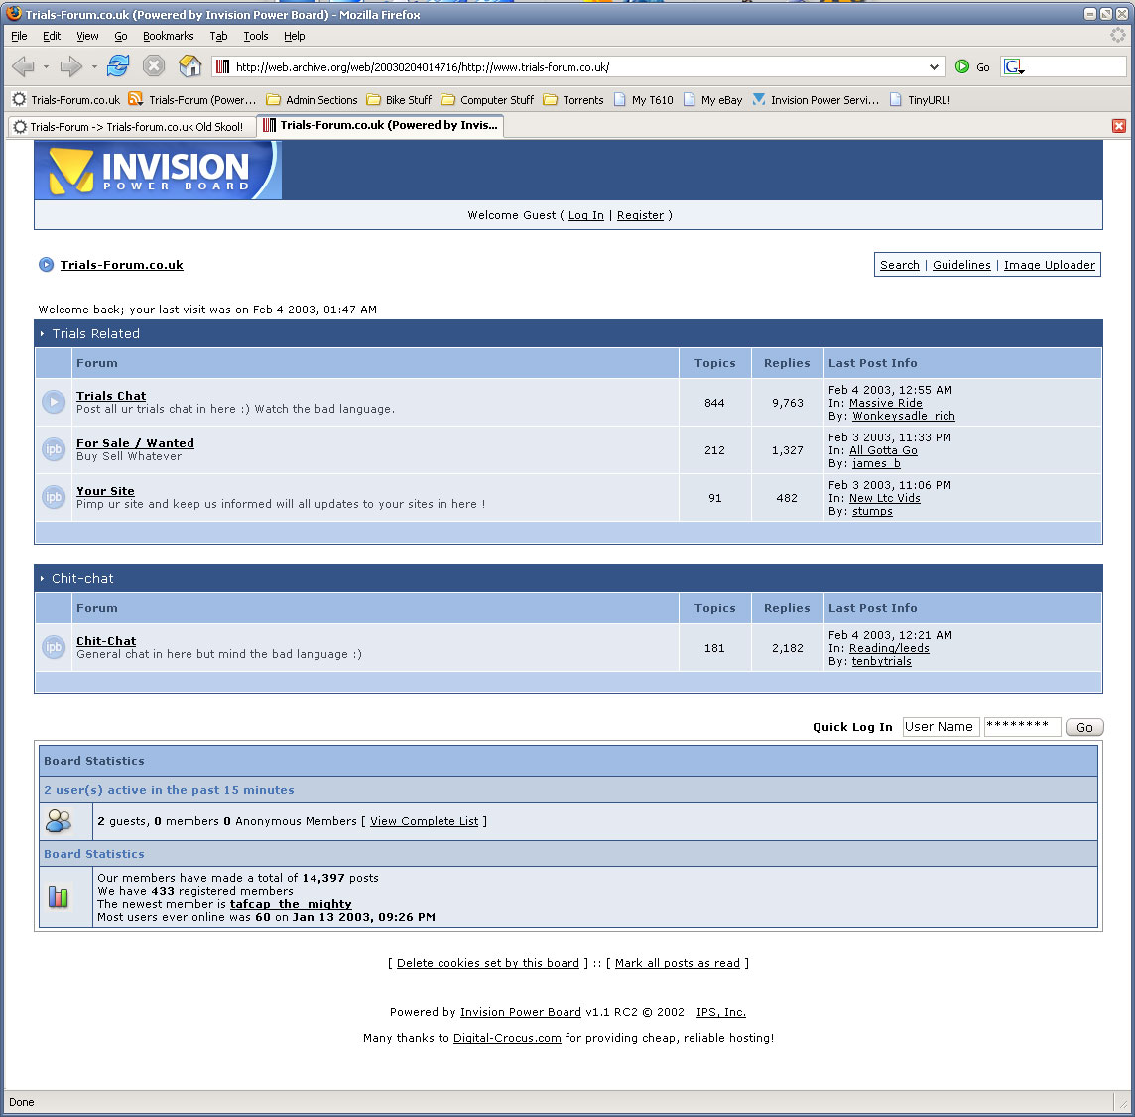Expand the Torrents bookmark folder
Screen dimensions: 1135x1117
[573, 100]
